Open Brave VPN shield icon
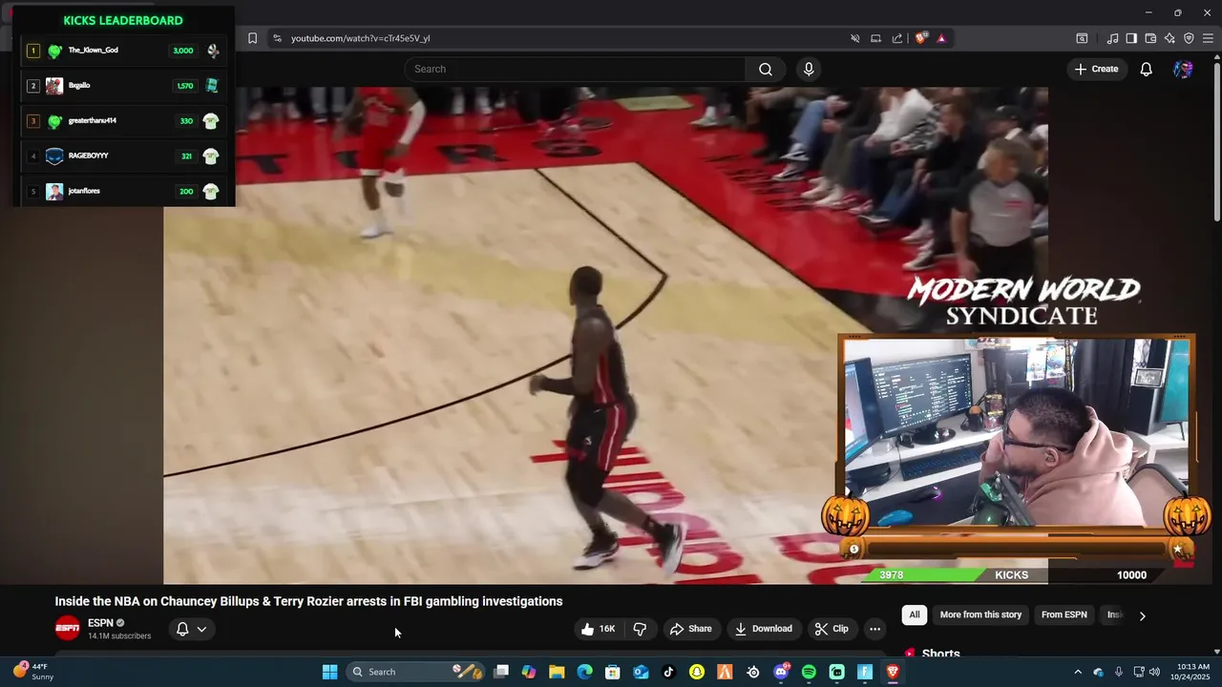Image resolution: width=1222 pixels, height=687 pixels. click(1189, 38)
